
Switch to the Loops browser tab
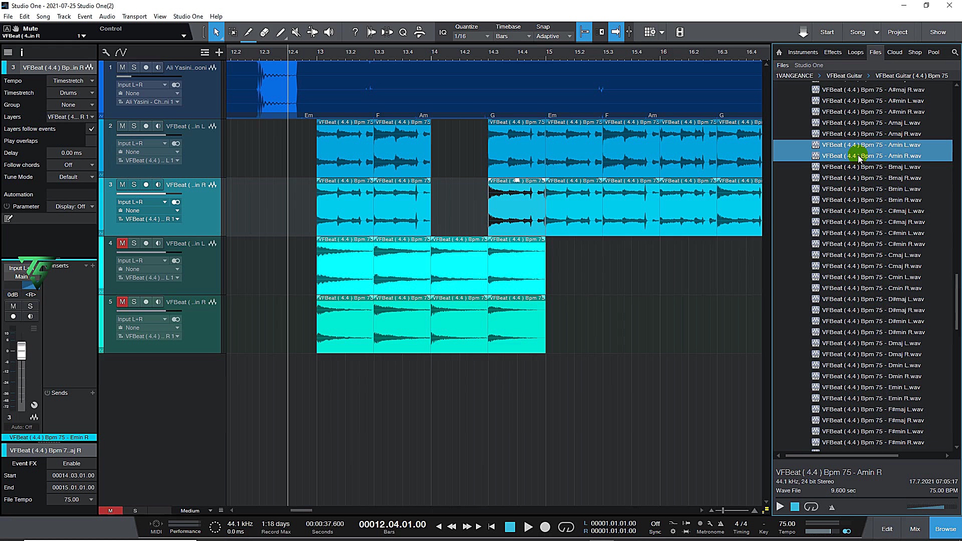click(855, 52)
